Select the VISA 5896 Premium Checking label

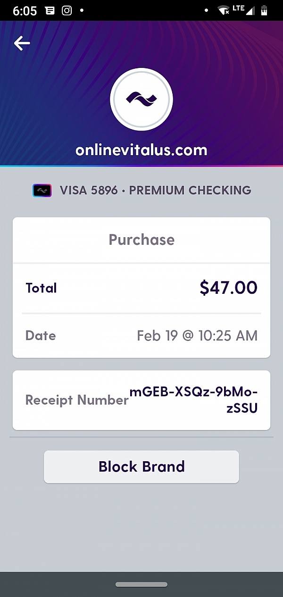click(155, 191)
